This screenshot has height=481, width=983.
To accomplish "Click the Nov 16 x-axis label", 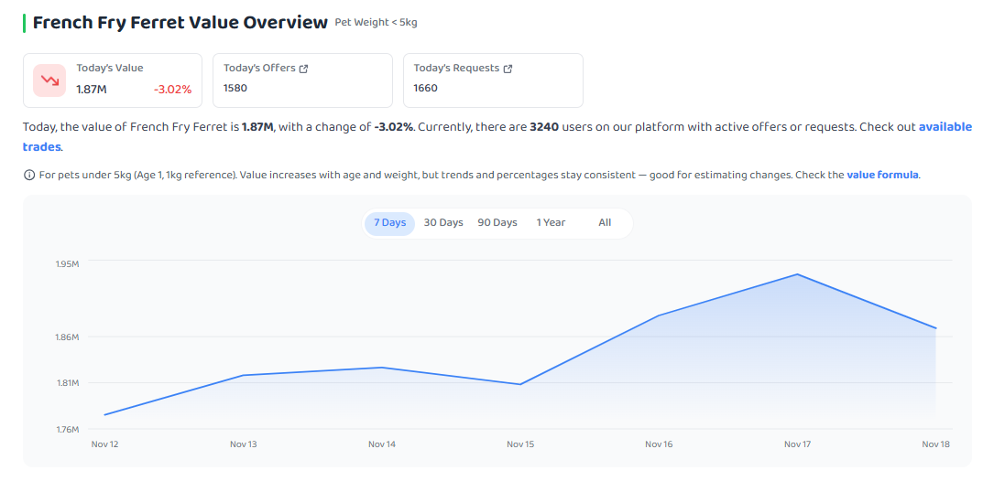I will (659, 444).
